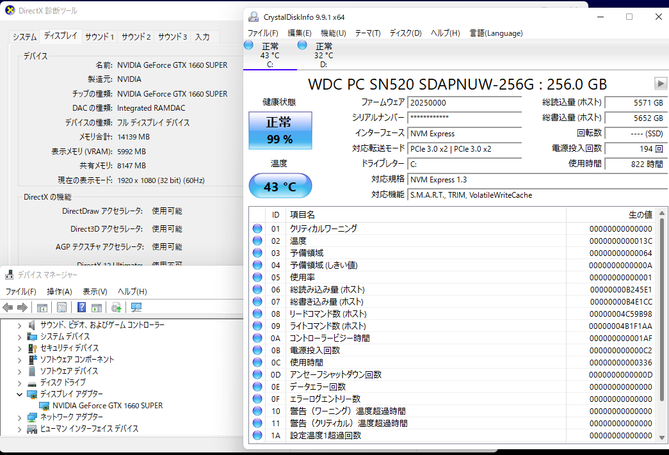Click the DirectX diagnostic tool title icon
This screenshot has height=455, width=669.
(x=10, y=10)
